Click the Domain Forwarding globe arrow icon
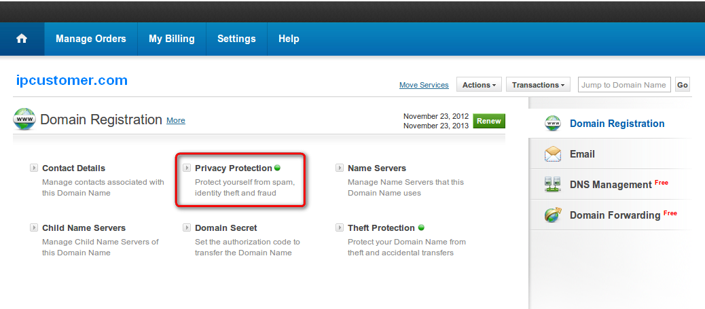The height and width of the screenshot is (309, 705). click(x=553, y=215)
